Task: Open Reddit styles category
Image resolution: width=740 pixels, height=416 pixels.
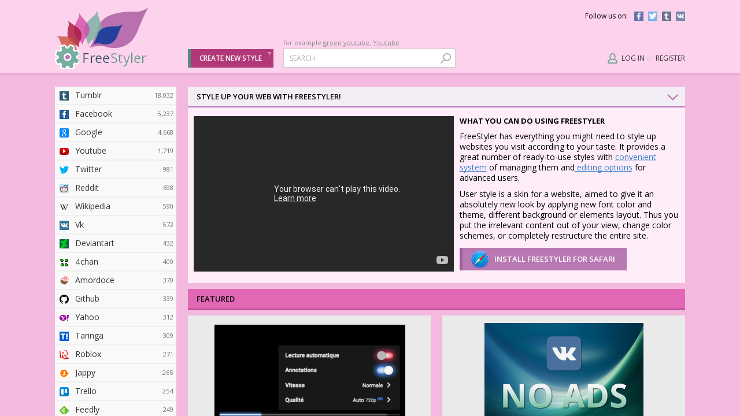Action: click(x=116, y=188)
